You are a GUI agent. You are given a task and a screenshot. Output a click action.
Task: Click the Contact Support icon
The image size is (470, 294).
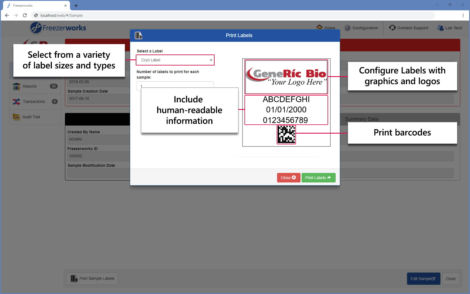click(x=393, y=28)
